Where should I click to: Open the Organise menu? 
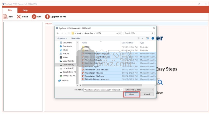click(62, 38)
